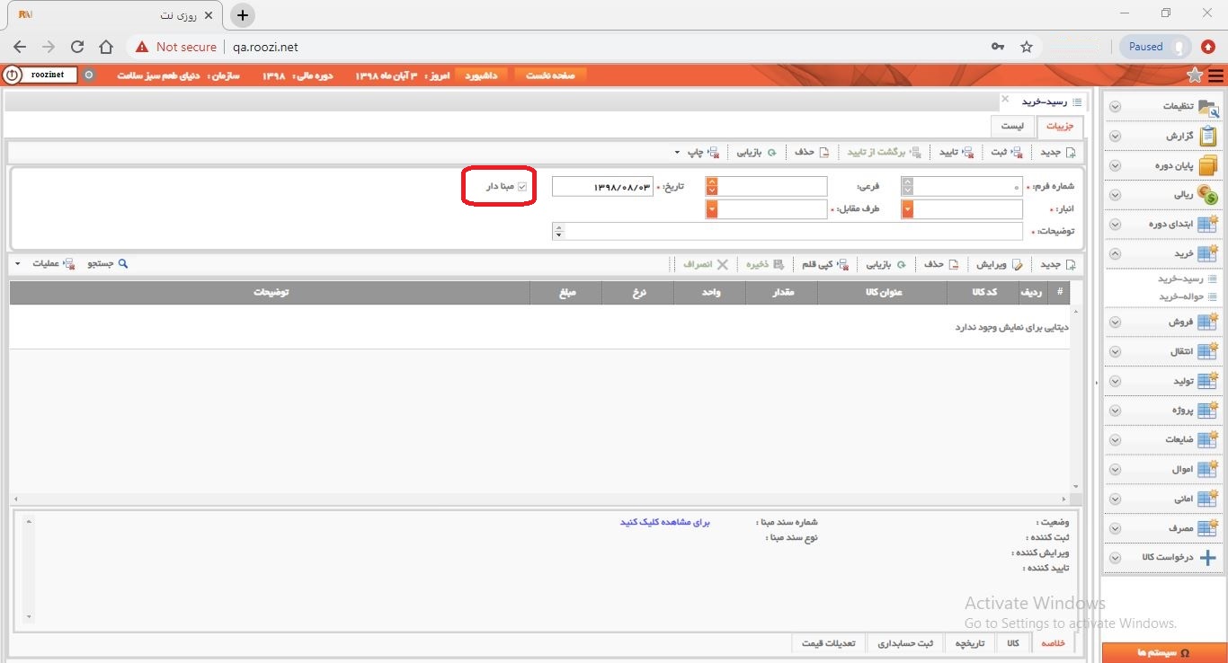Click the search magnifier جستجو icon
This screenshot has height=663, width=1228.
click(x=123, y=264)
